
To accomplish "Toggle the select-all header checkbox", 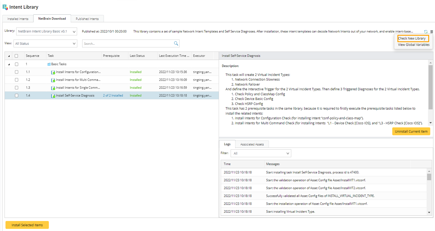I will 16,56.
